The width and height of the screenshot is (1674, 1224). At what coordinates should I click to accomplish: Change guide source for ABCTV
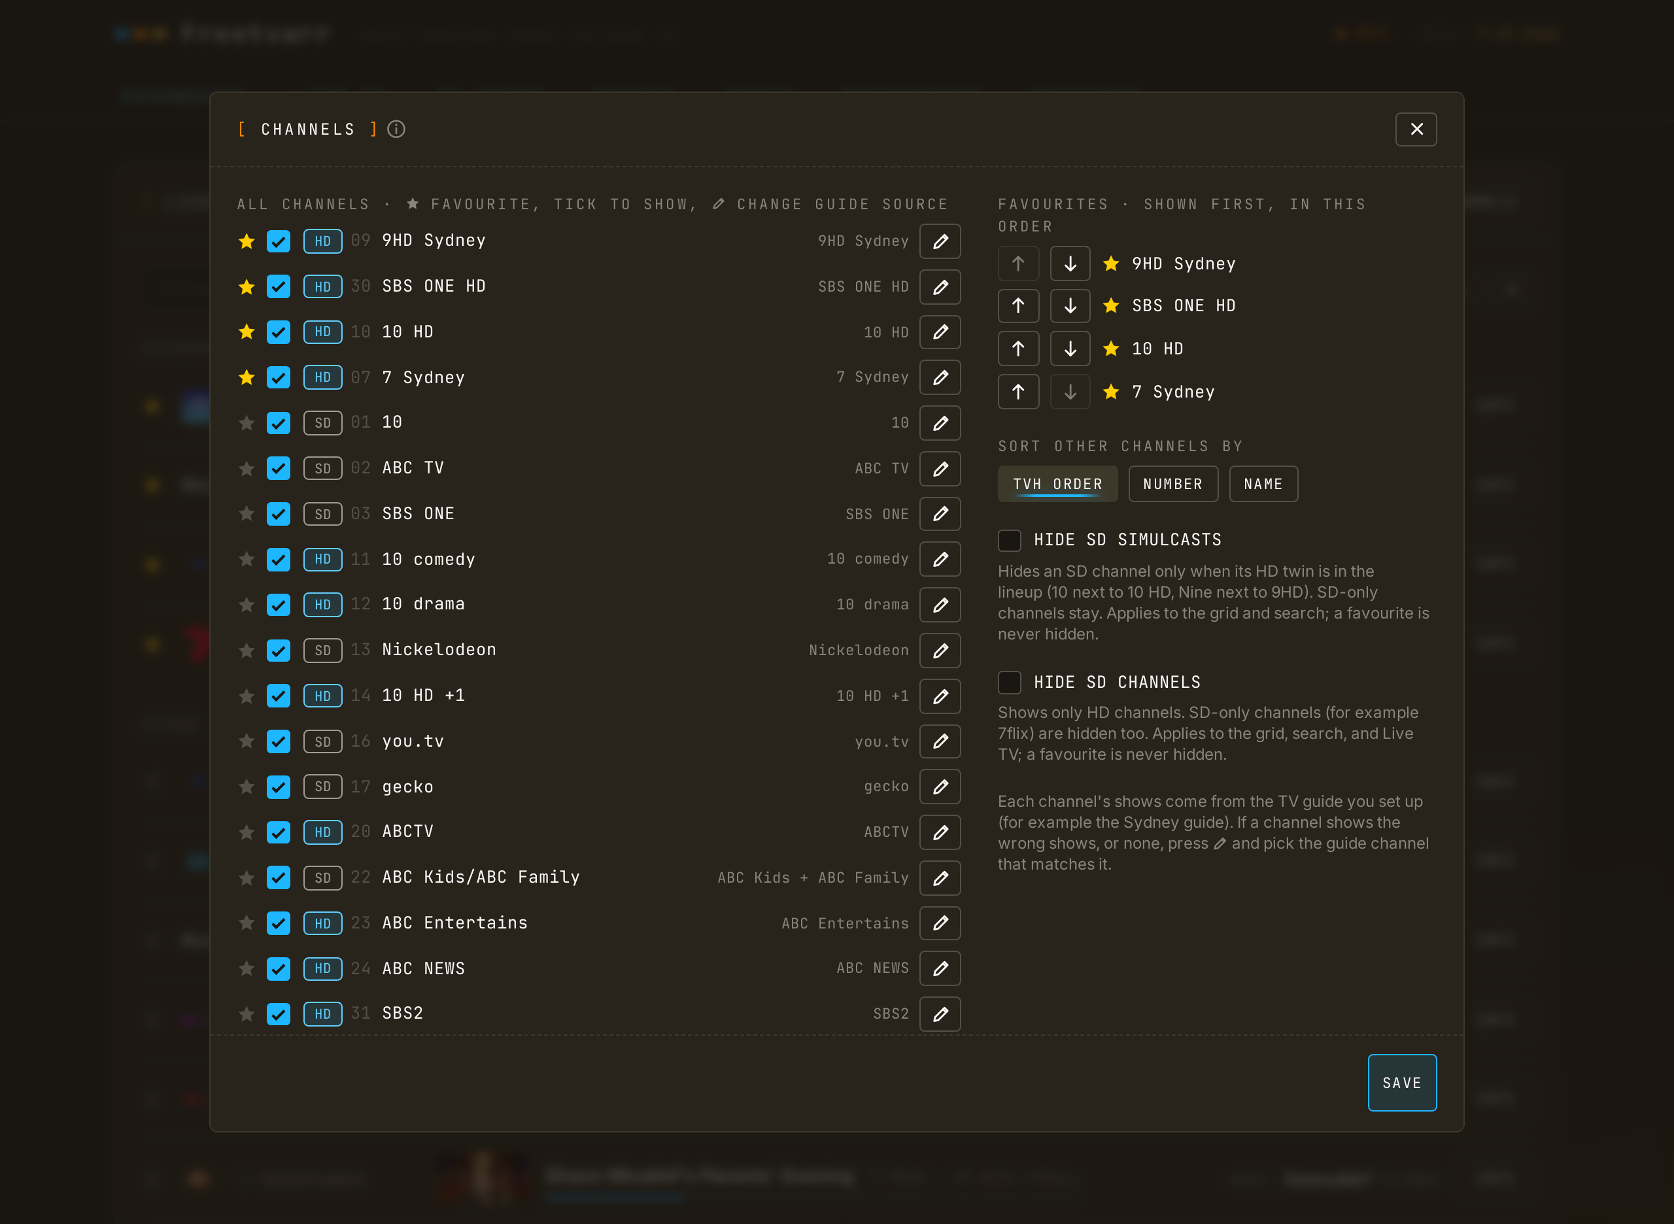tap(940, 833)
